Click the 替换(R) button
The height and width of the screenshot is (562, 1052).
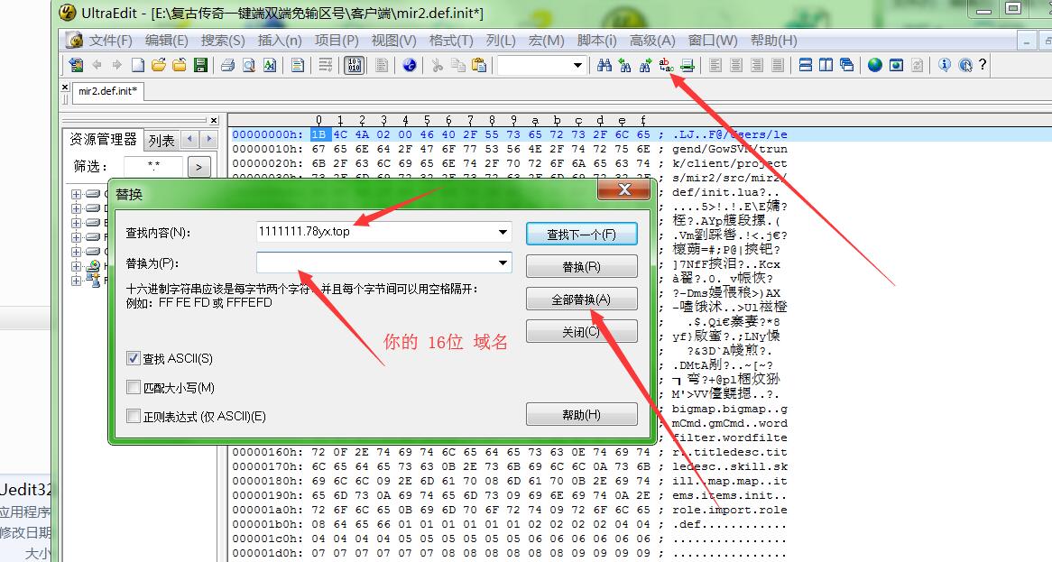pos(582,266)
